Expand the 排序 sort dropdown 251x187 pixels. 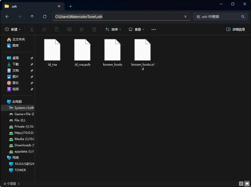113,29
